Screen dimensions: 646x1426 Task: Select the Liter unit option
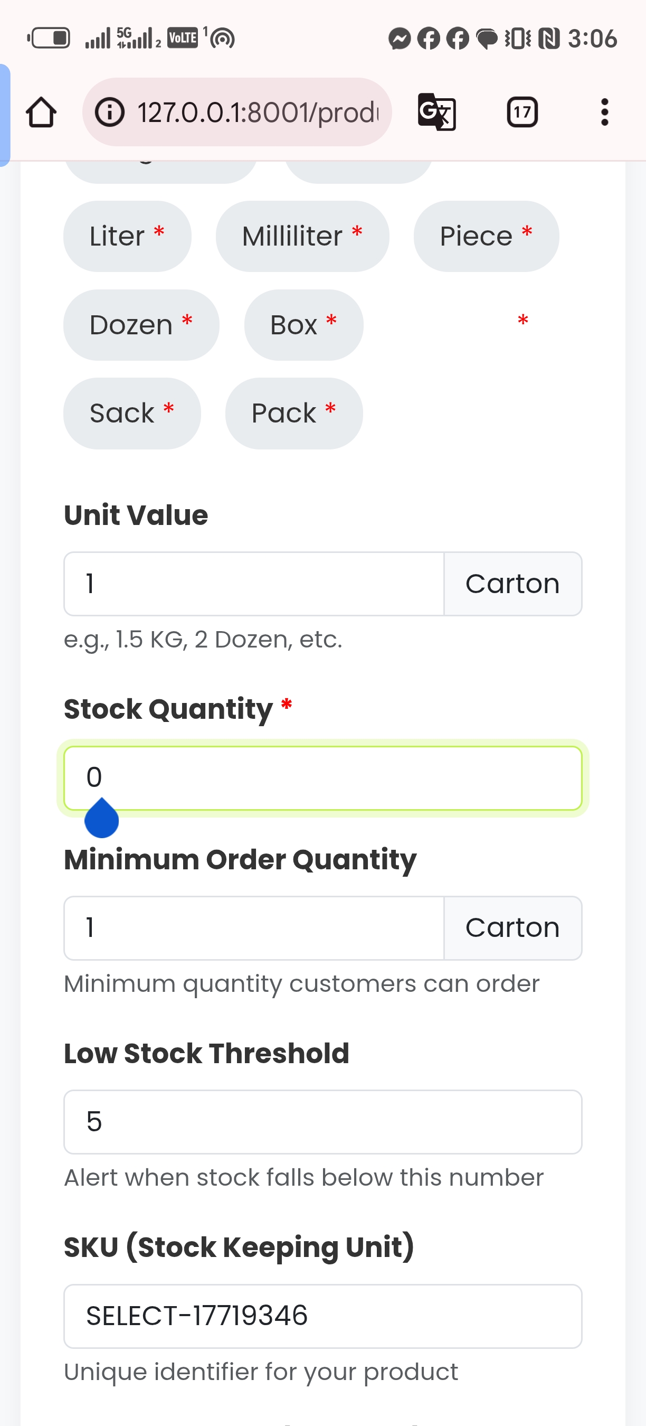(127, 237)
